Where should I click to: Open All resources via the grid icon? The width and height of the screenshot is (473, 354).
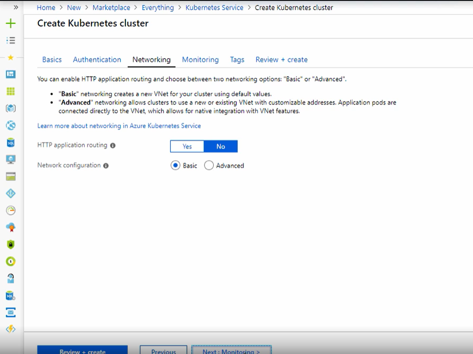(x=10, y=91)
